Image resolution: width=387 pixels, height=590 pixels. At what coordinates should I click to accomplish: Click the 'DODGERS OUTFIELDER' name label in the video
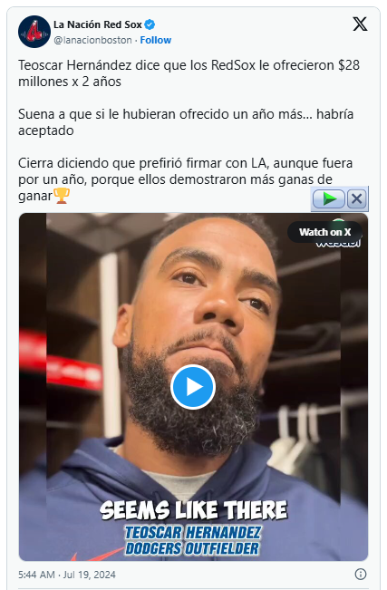coord(192,548)
